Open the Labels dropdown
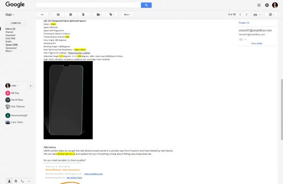283x184 pixels. (112, 15)
